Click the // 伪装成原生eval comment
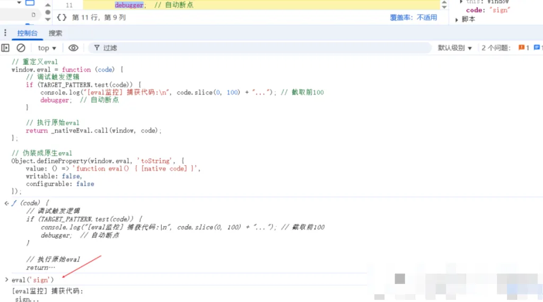The width and height of the screenshot is (543, 302). pos(42,153)
